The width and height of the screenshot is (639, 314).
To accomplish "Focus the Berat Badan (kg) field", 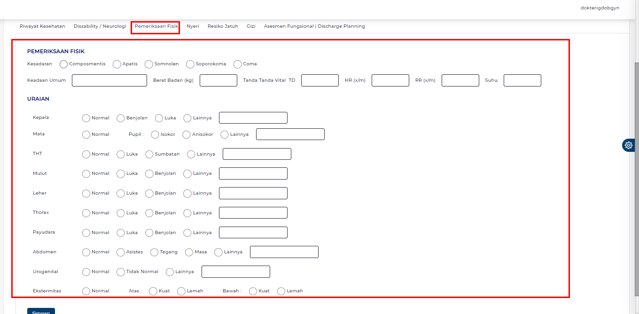I will [218, 80].
